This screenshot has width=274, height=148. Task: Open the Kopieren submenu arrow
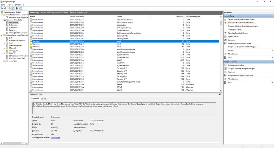272,72
